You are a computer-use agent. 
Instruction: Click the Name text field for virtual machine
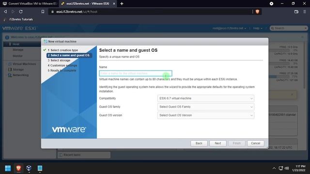(136, 73)
